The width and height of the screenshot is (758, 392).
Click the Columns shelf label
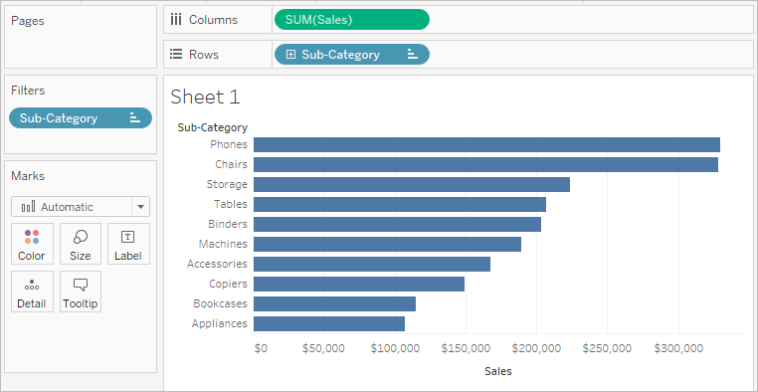(213, 20)
